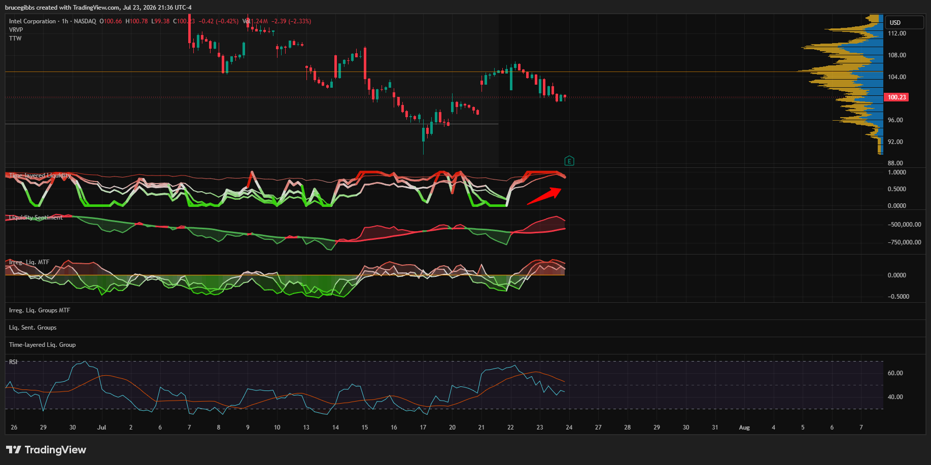This screenshot has width=931, height=465.
Task: Click the brucegibbs snapshot caption text
Action: [x=98, y=8]
